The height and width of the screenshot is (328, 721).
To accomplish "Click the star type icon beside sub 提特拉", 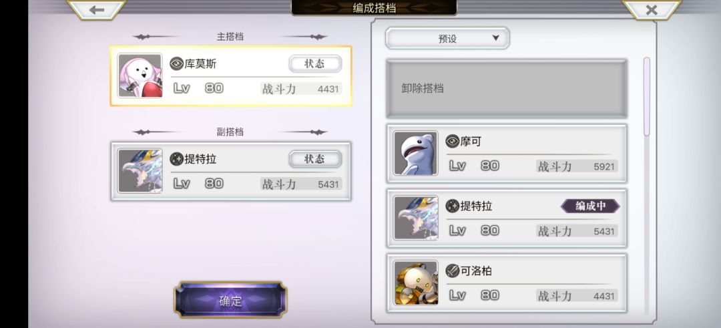I will (176, 159).
